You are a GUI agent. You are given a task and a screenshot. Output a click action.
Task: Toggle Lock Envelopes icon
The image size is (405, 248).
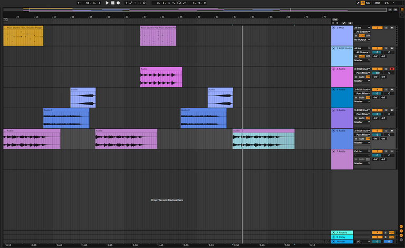pos(350,23)
